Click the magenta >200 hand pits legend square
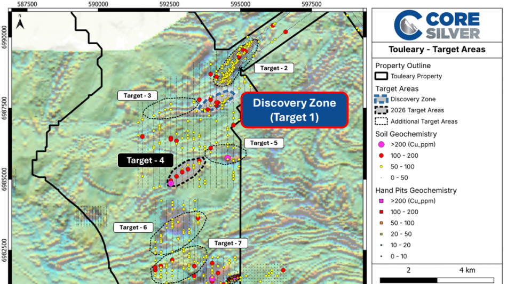This screenshot has height=284, width=507. click(x=382, y=201)
